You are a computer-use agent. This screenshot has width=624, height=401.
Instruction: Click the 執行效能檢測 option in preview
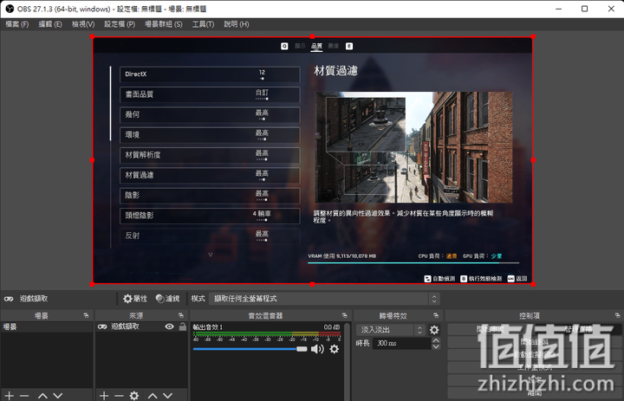[481, 279]
